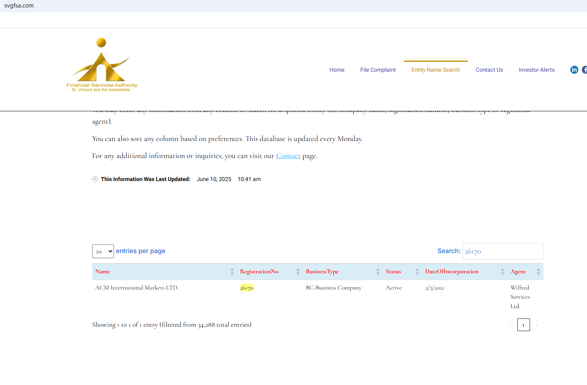Click the This Information Was Last Updated label

(x=146, y=179)
